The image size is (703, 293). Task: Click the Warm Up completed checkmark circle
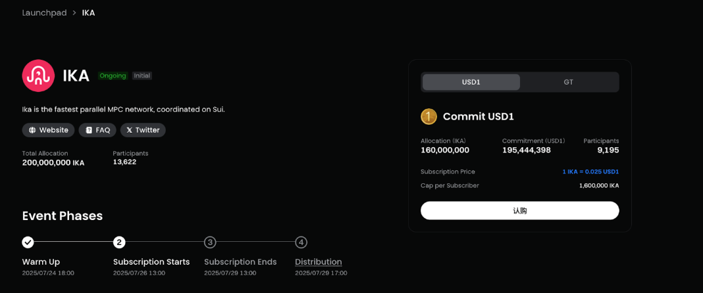click(28, 242)
